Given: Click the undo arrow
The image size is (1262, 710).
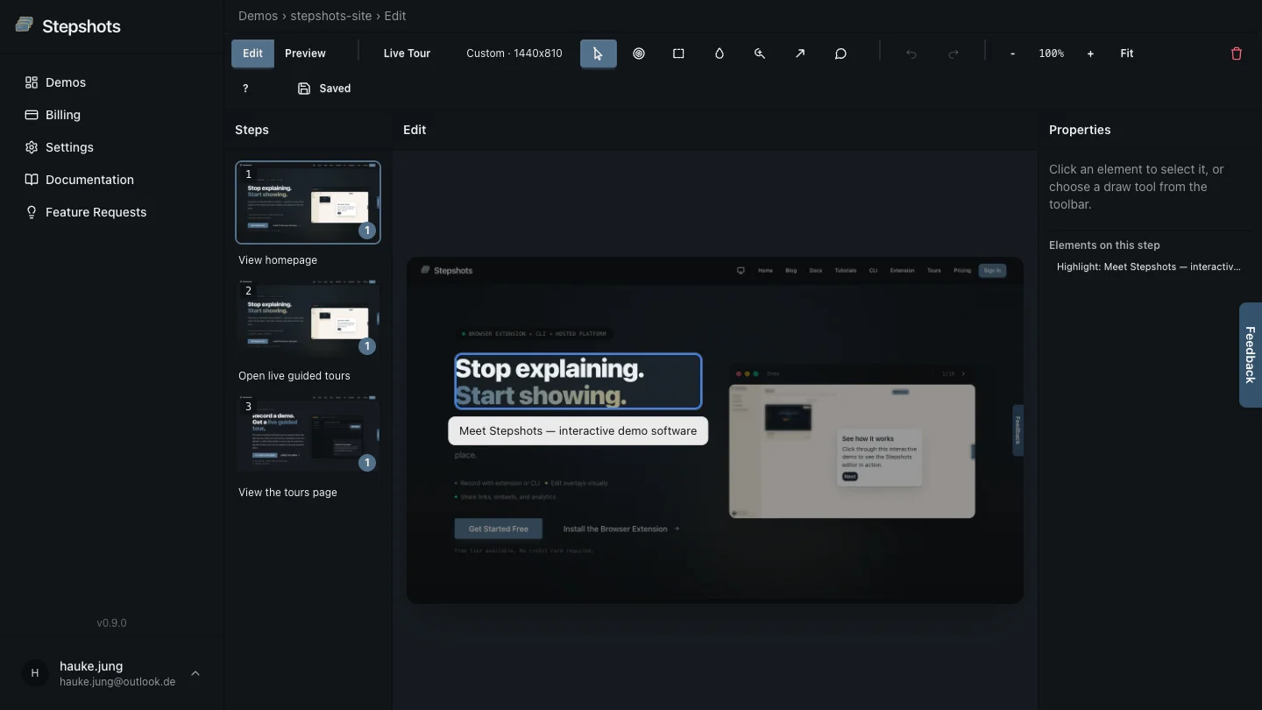Looking at the screenshot, I should [x=911, y=53].
